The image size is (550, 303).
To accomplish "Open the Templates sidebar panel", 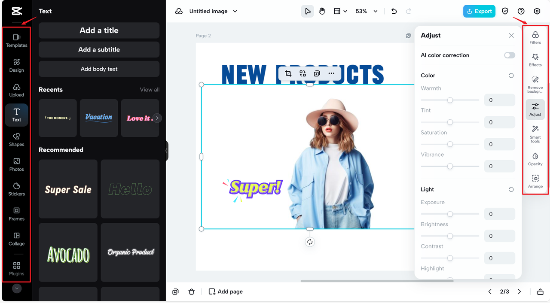I will [x=17, y=40].
